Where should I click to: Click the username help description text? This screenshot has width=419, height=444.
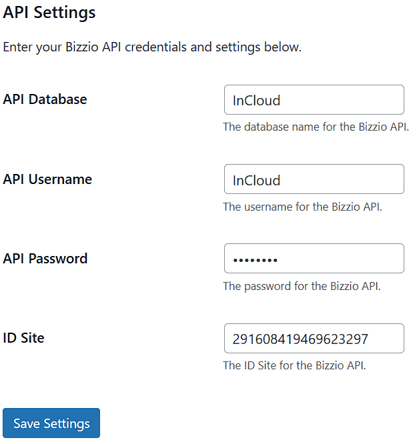click(x=302, y=207)
